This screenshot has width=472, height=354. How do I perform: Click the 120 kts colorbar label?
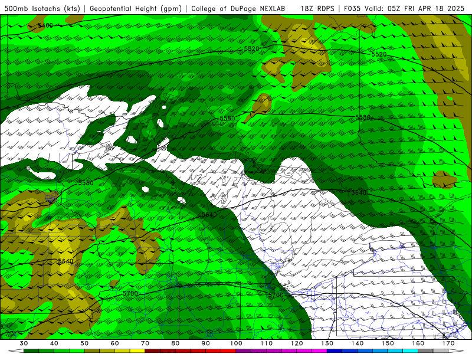(x=297, y=343)
